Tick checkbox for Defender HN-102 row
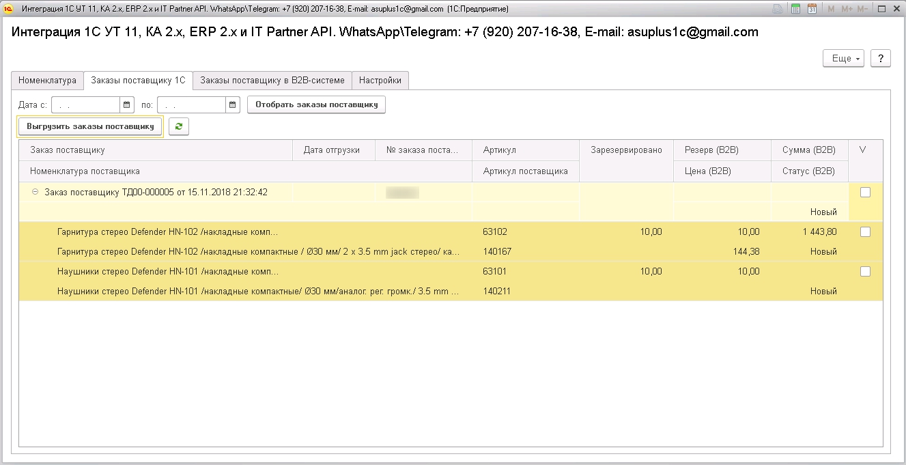The image size is (906, 465). [x=865, y=232]
